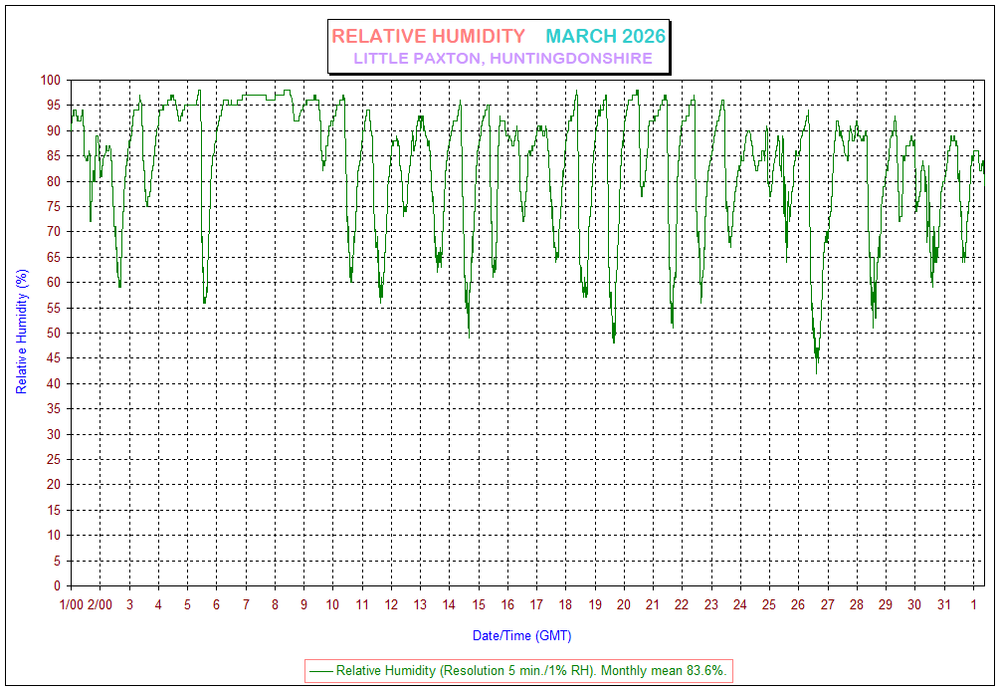Click day 8 on the date axis
The height and width of the screenshot is (690, 1000).
[275, 604]
